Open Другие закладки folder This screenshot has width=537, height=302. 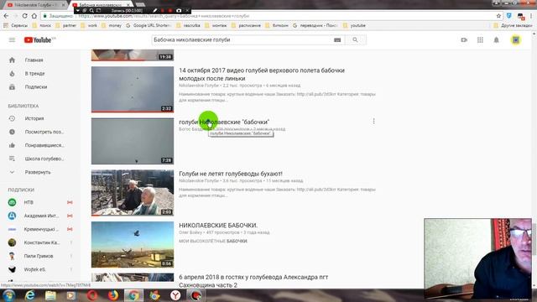point(513,25)
